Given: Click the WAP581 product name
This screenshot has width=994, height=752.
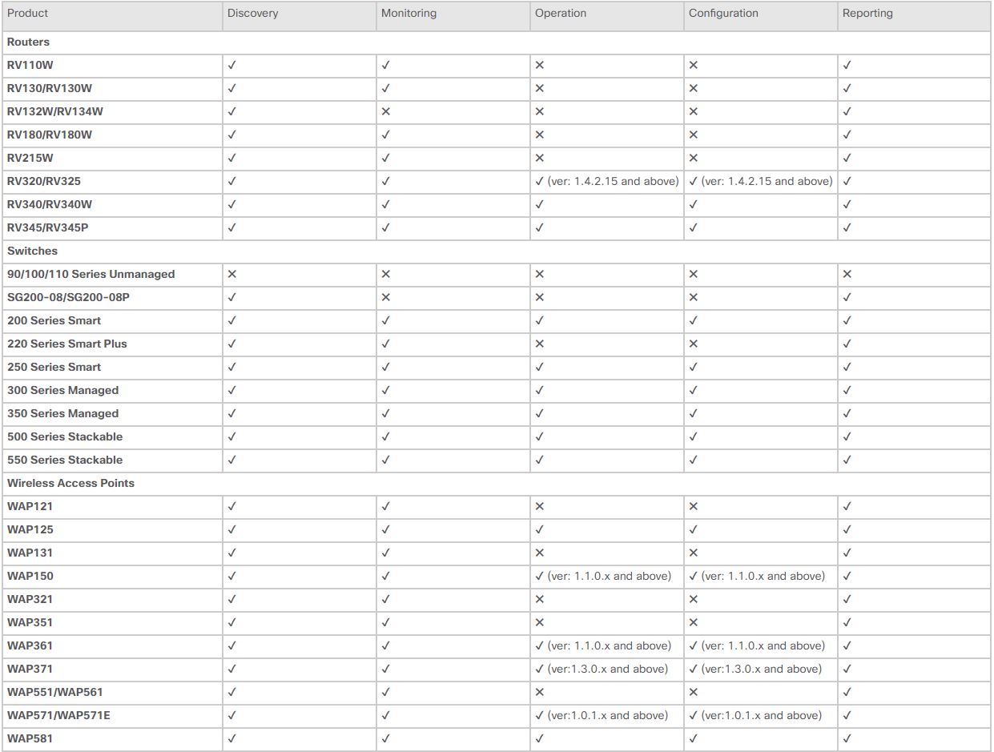Looking at the screenshot, I should click(x=30, y=738).
